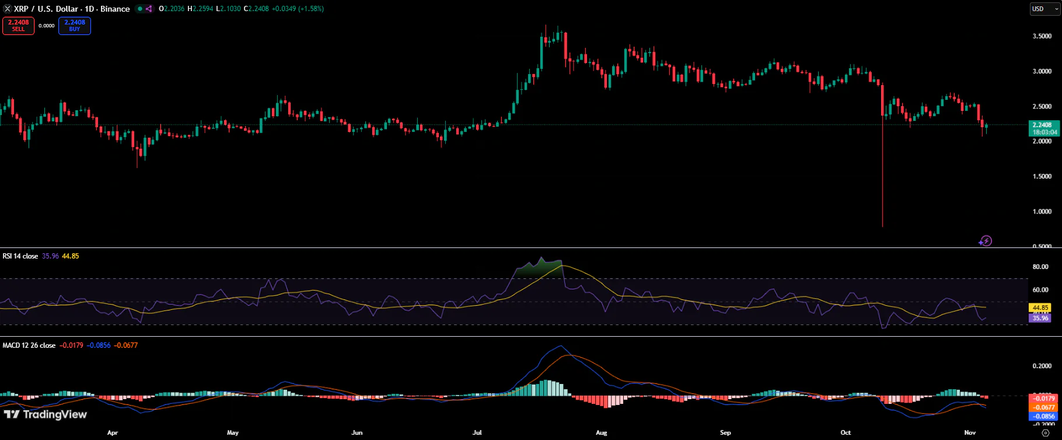
Task: Click the Oct label on time axis
Action: [846, 432]
